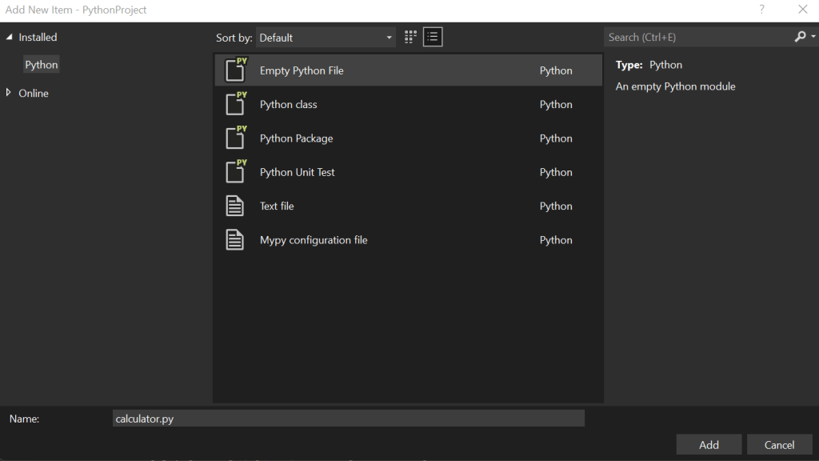Open the Sort by dropdown
Image resolution: width=819 pixels, height=461 pixels.
326,38
